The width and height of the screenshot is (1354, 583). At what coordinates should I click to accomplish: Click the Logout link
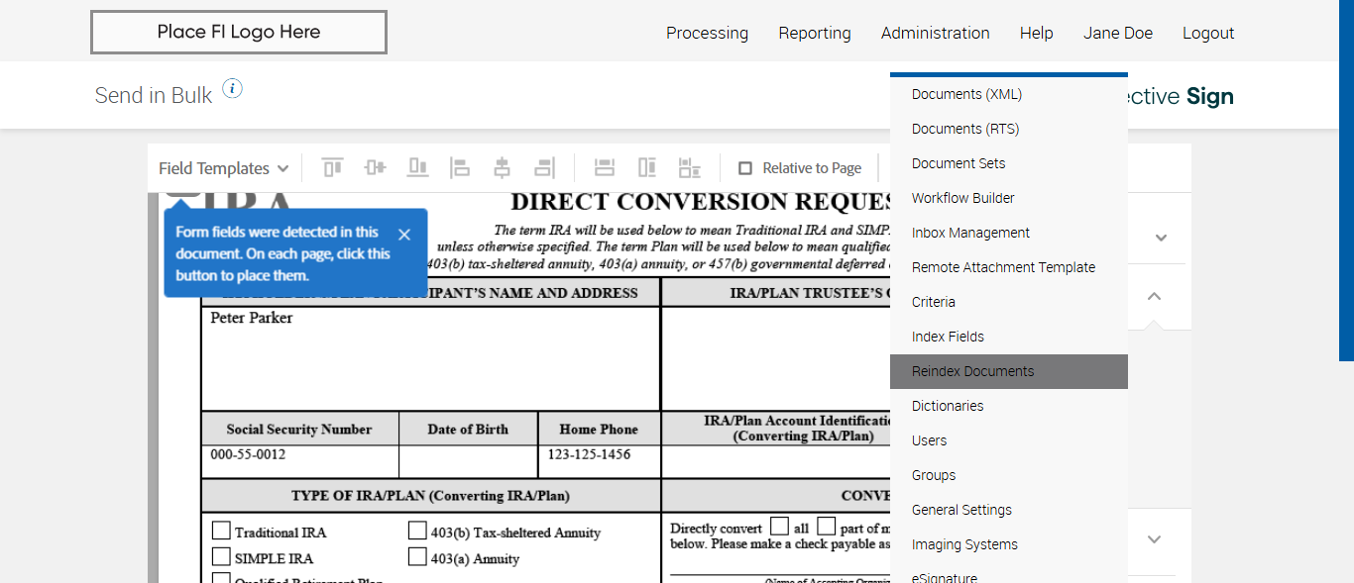[1207, 33]
